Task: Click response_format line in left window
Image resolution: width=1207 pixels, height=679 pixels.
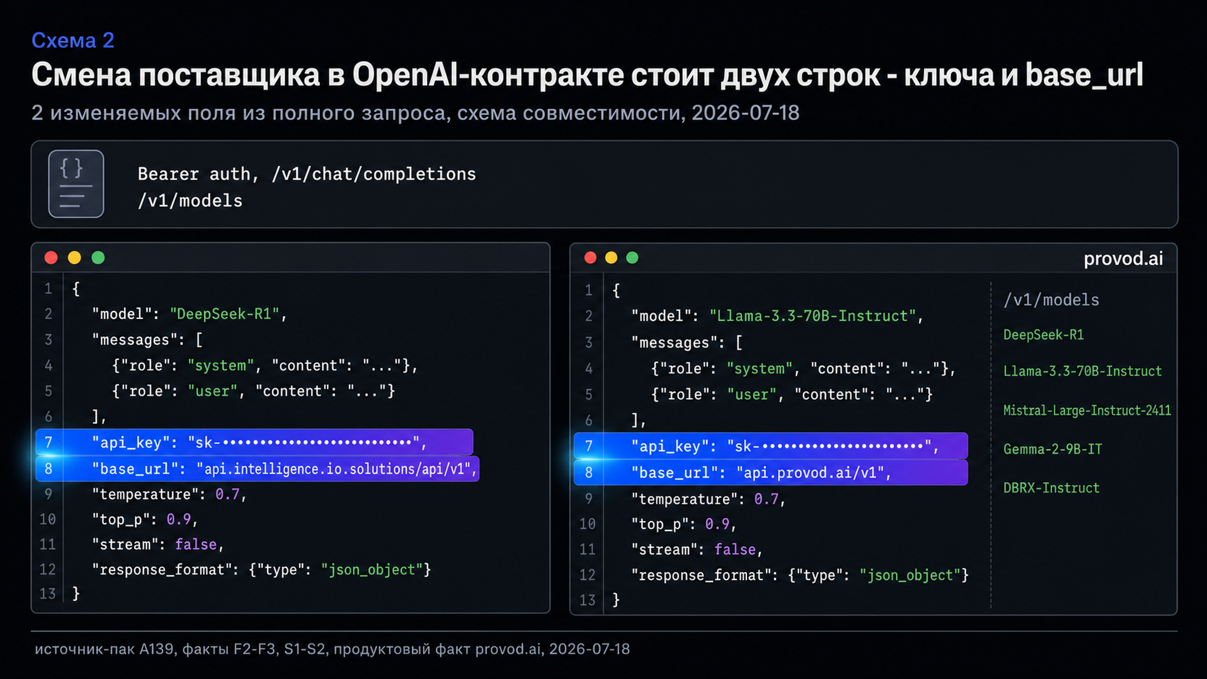Action: point(262,571)
